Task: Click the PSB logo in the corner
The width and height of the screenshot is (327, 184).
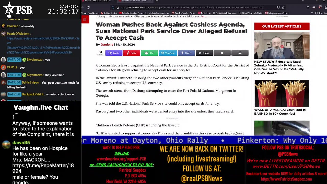Action: coord(18,10)
